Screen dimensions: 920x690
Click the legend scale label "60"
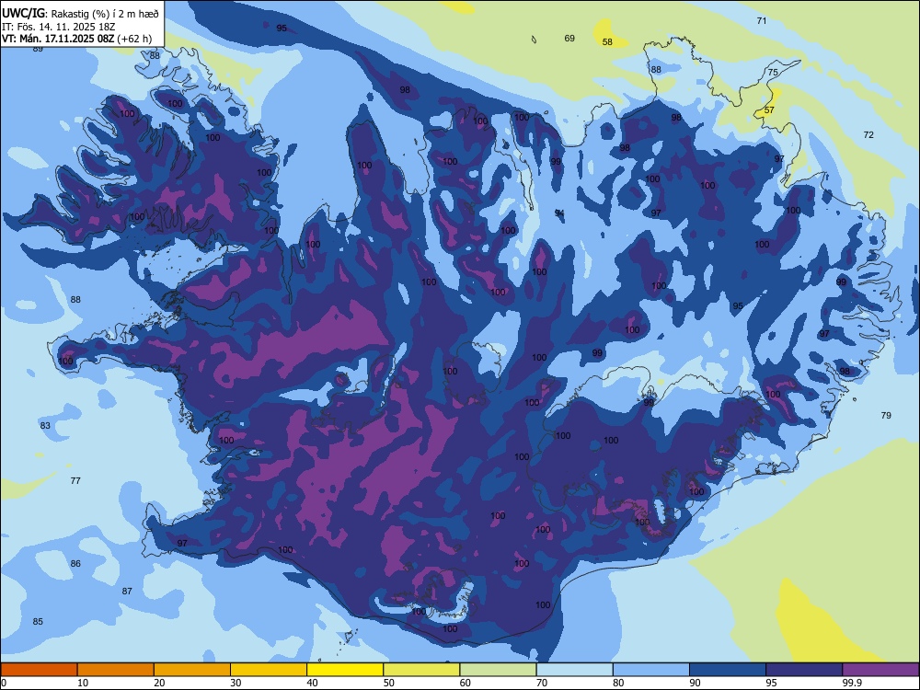466,683
